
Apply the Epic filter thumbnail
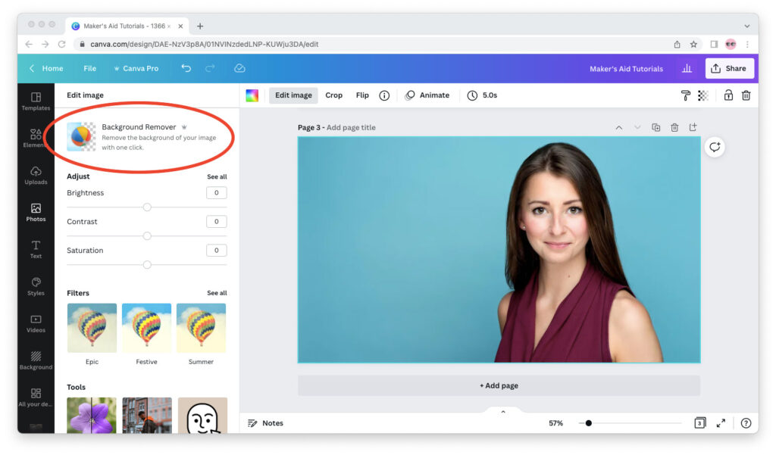point(92,328)
